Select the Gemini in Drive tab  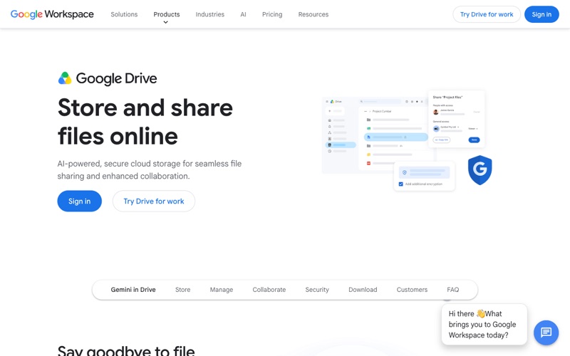point(133,290)
